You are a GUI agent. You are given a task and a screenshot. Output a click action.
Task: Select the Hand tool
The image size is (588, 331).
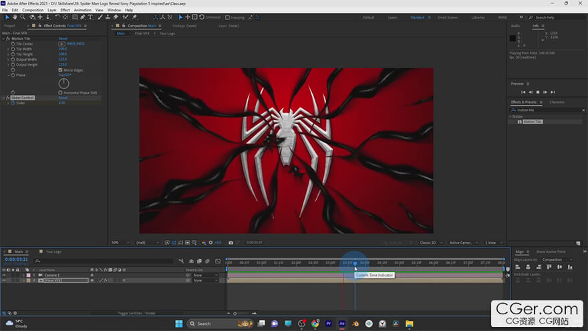15,17
